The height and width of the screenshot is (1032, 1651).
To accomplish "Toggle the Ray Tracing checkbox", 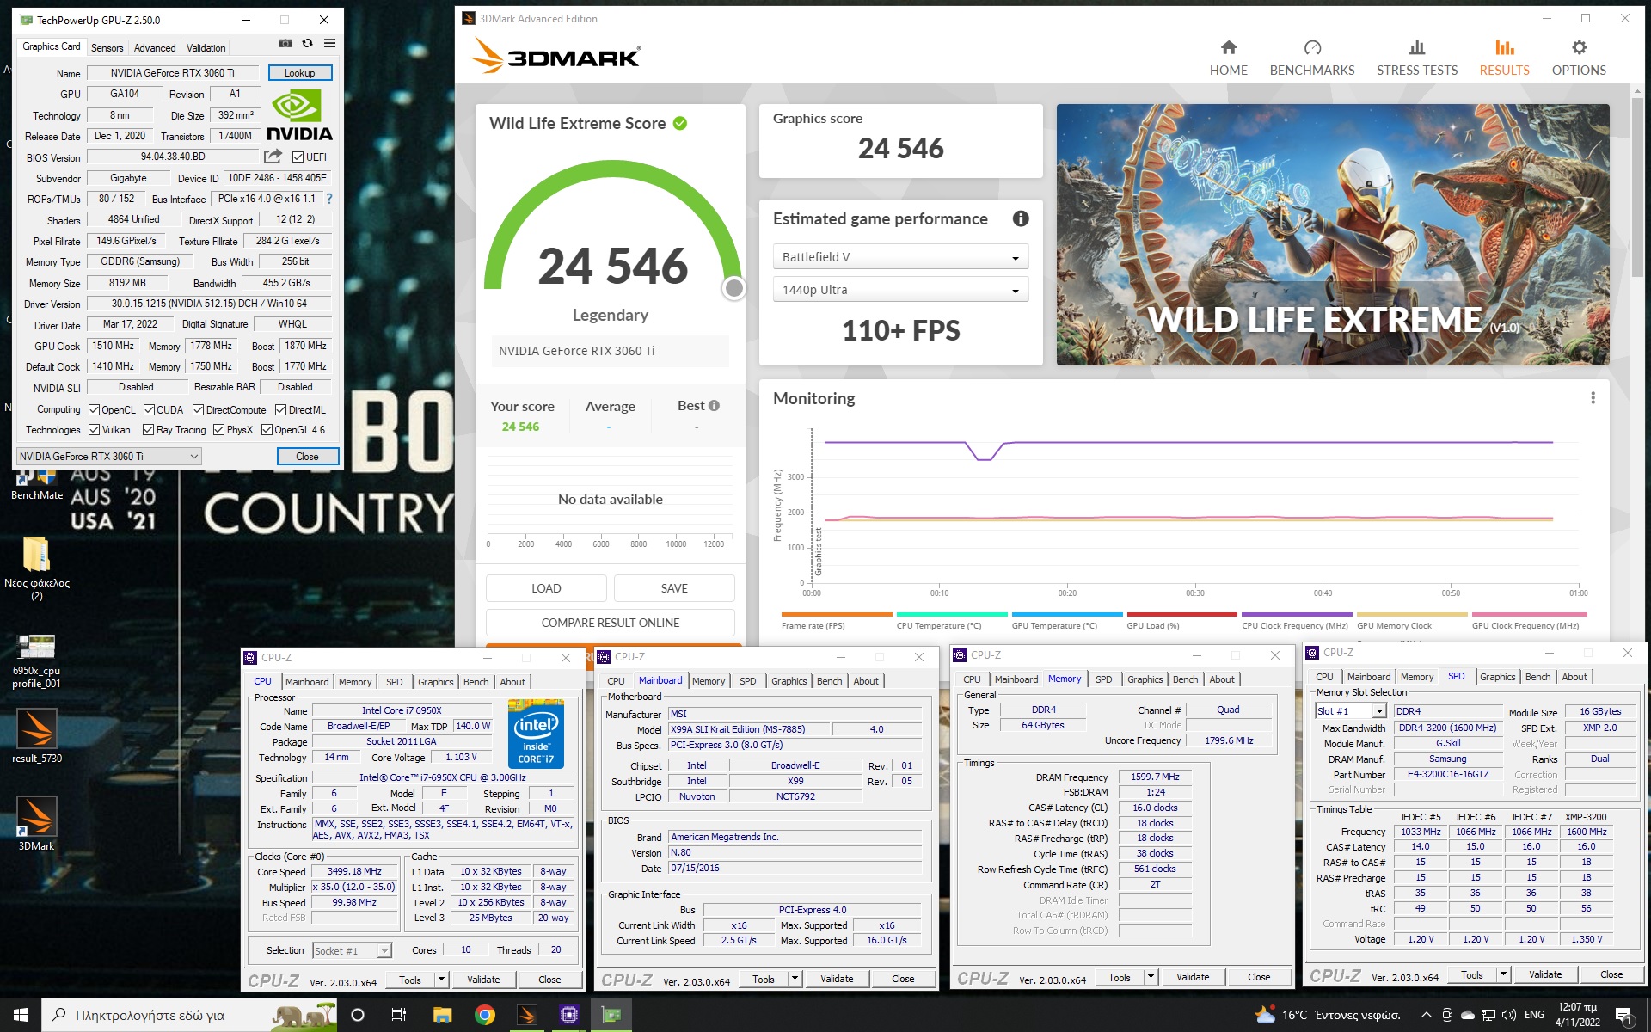I will (x=149, y=430).
